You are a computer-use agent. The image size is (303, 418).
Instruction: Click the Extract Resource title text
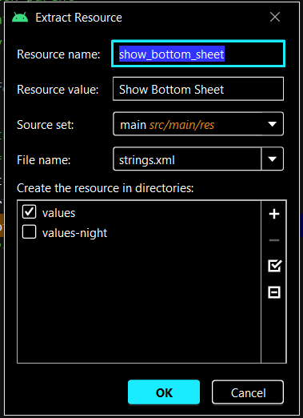coord(78,18)
